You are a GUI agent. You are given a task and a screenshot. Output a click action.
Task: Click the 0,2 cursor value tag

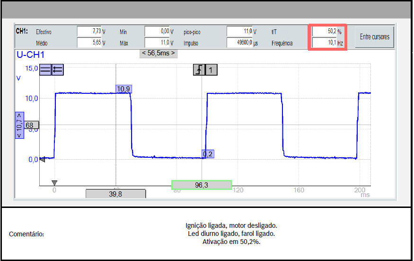(x=208, y=154)
